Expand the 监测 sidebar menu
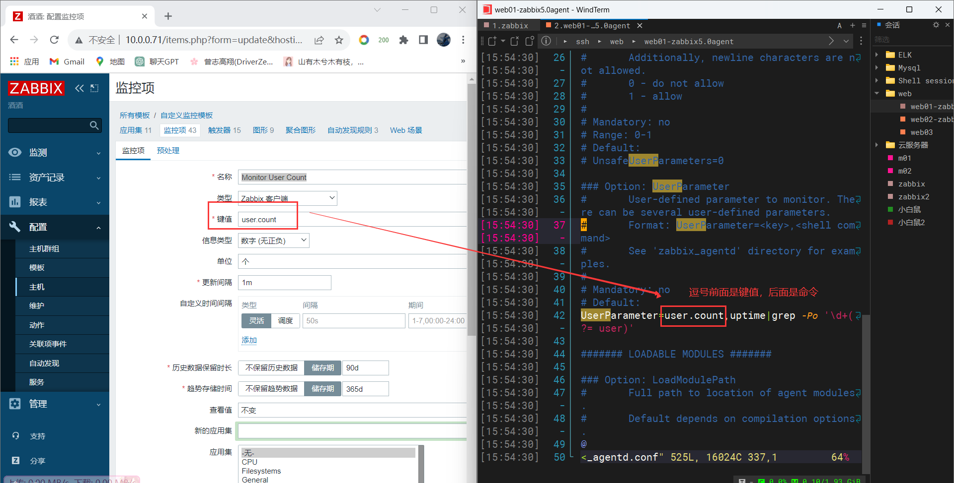This screenshot has width=954, height=483. pyautogui.click(x=55, y=153)
